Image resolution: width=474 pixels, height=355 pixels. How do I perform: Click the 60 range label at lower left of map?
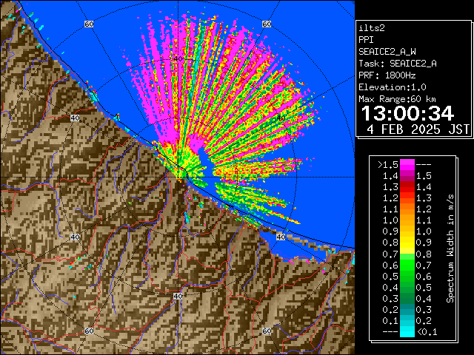coord(89,331)
